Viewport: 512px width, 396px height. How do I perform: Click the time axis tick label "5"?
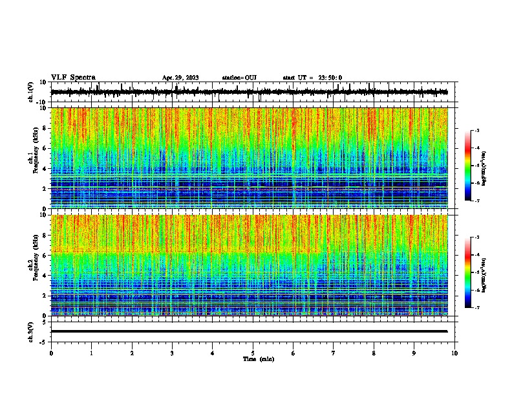tap(253, 353)
